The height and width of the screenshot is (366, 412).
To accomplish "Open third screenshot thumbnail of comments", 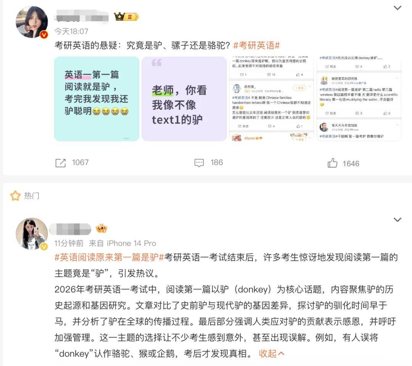I will [x=272, y=99].
